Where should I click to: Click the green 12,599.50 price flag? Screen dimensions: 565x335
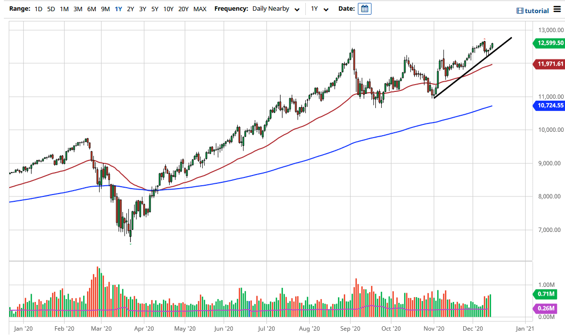click(x=548, y=43)
